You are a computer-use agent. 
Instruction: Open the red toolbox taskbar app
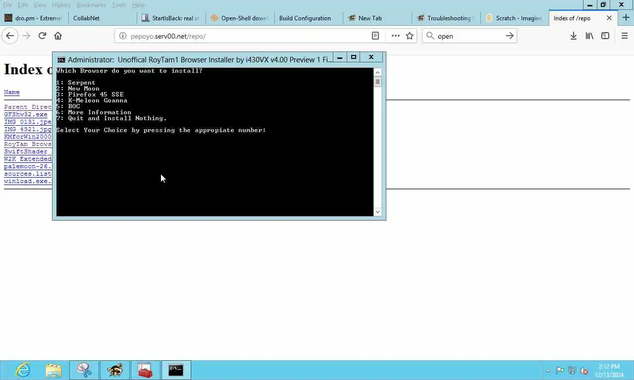(x=145, y=370)
